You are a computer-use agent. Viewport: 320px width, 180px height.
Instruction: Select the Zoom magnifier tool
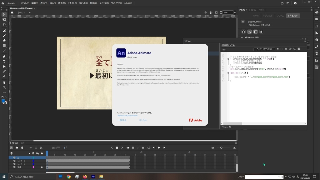pos(4,87)
